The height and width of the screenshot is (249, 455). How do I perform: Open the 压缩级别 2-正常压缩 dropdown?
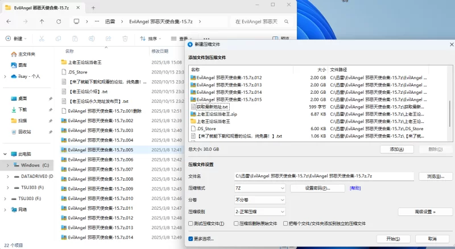click(x=260, y=212)
